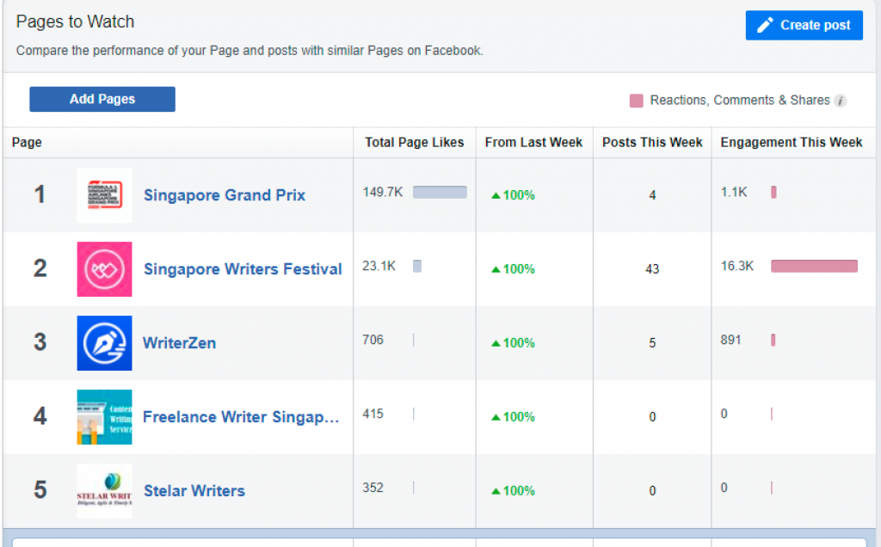Screen dimensions: 881x547
Task: Click the Singapore Writers Festival pink logo
Action: pyautogui.click(x=104, y=269)
